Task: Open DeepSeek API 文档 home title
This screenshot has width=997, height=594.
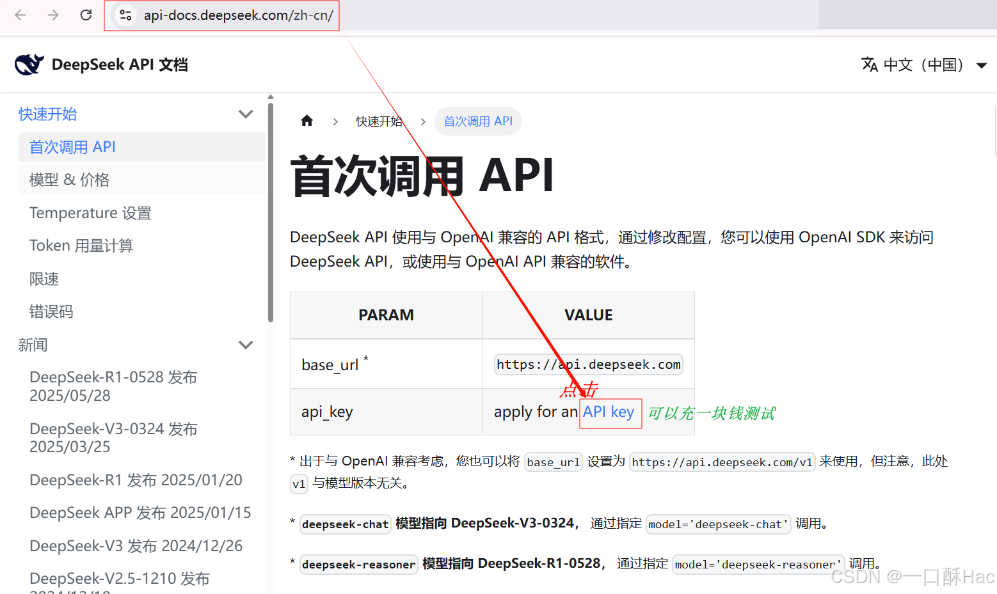Action: click(120, 65)
